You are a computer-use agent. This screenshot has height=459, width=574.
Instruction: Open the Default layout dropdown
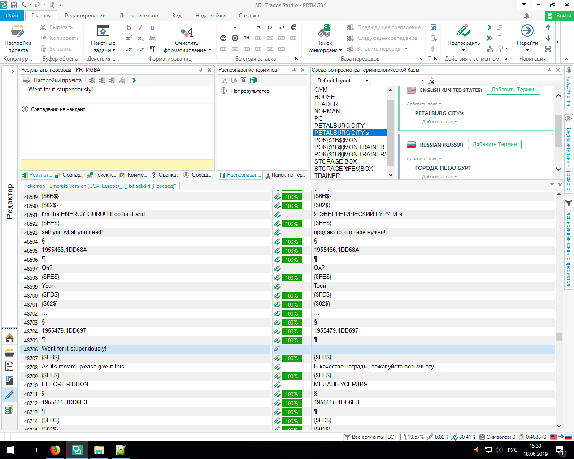tap(342, 81)
